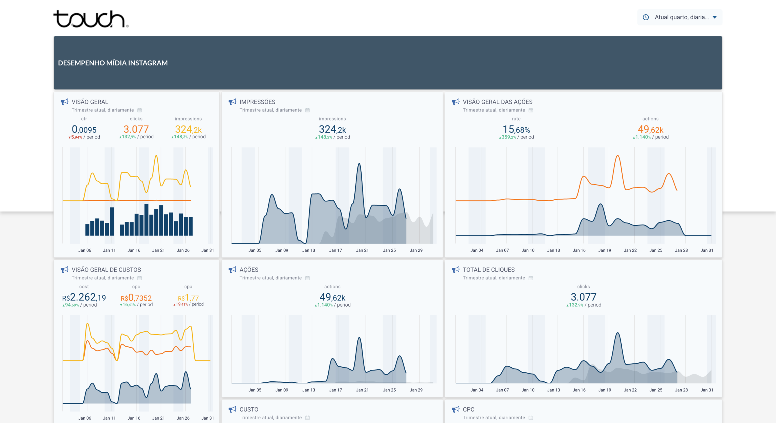Click the megaphone icon beside TOTAL DE CLIQUES

[455, 270]
